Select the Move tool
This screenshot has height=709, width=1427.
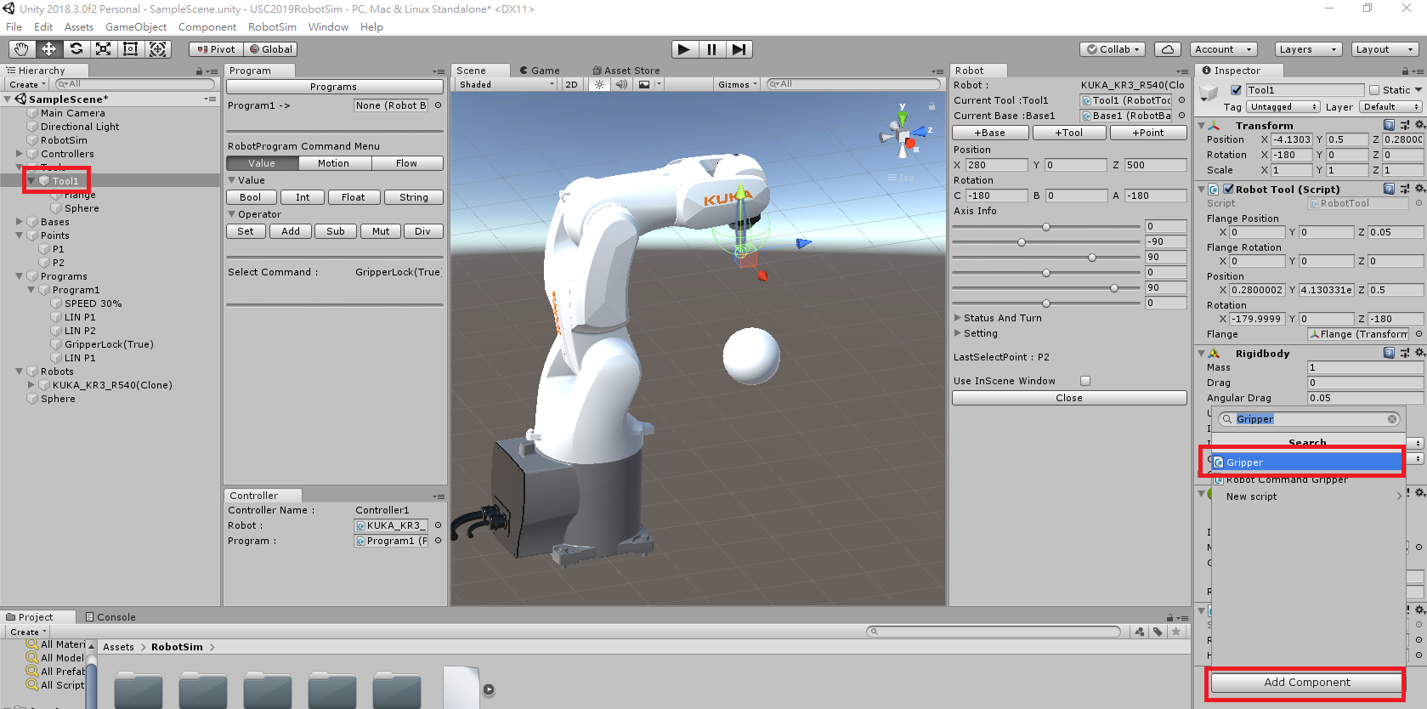click(x=48, y=49)
